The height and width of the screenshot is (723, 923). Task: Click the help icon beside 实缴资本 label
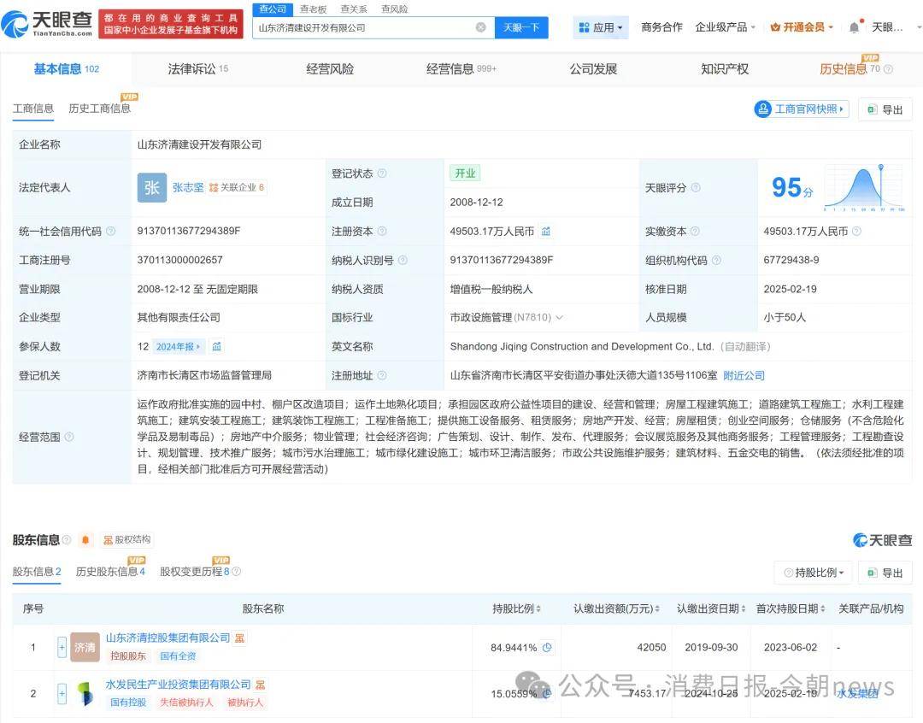[x=695, y=231]
